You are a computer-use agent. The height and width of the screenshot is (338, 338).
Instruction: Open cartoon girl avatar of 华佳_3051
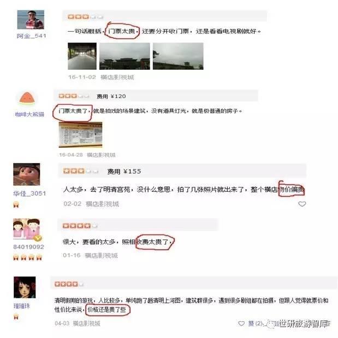click(x=27, y=174)
